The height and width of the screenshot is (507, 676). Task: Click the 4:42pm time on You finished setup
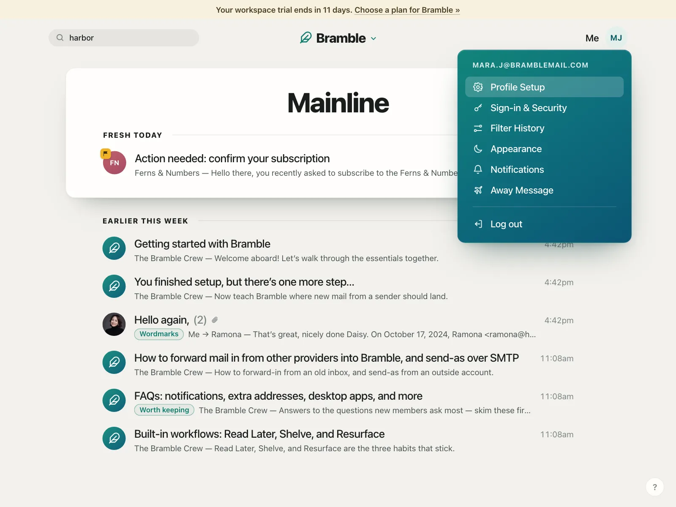tap(559, 282)
